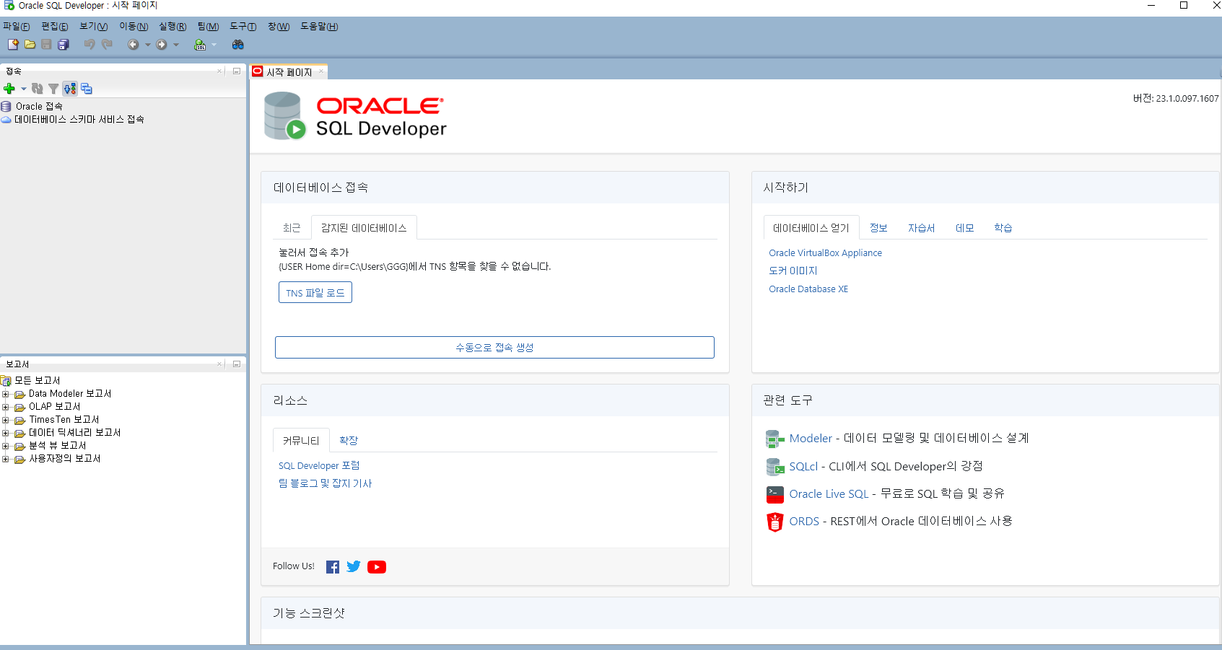Screen dimensions: 1222x650
Task: Click the binoculars Find DB Object icon
Action: coord(237,45)
